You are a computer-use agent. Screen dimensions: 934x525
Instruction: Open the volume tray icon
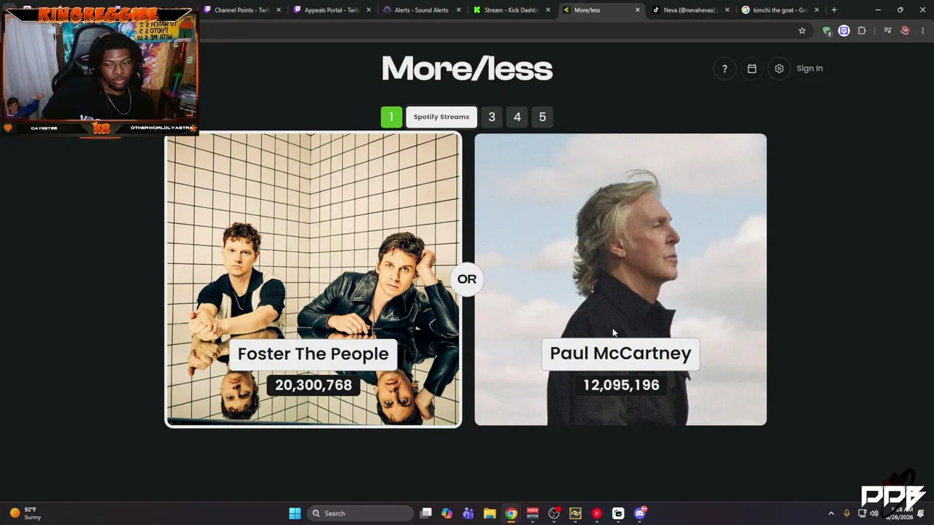pyautogui.click(x=874, y=513)
